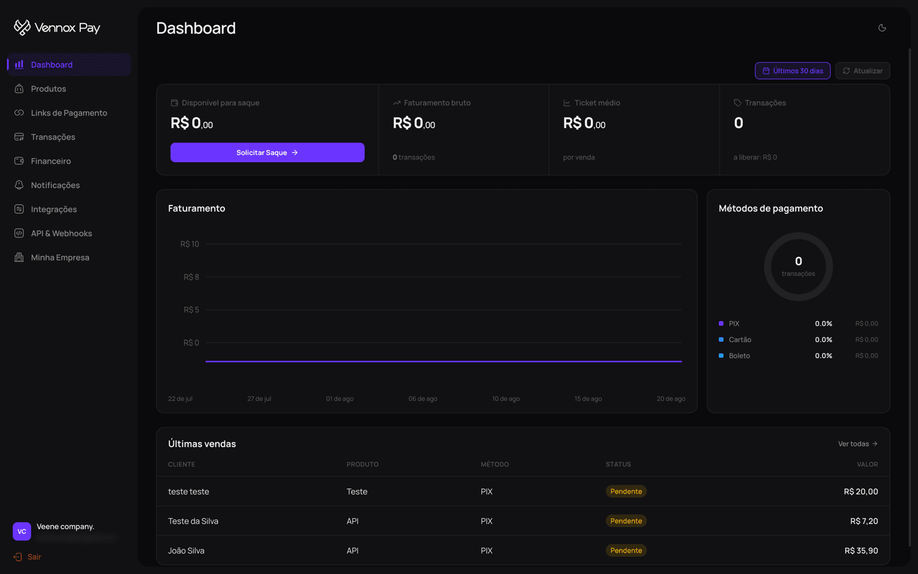Click the donut chart showing 0 transações
The image size is (918, 574).
point(798,266)
